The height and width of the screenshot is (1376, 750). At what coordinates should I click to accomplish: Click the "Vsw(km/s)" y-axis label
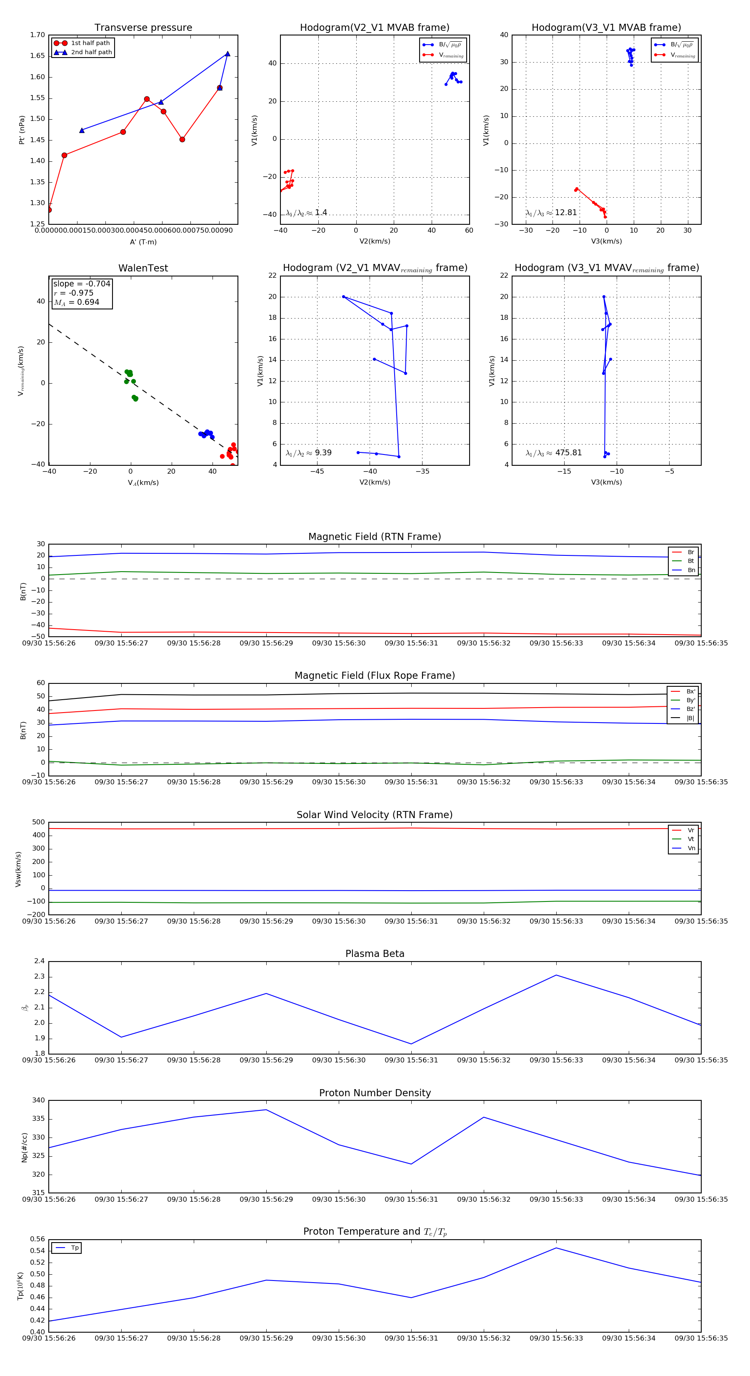coord(18,869)
